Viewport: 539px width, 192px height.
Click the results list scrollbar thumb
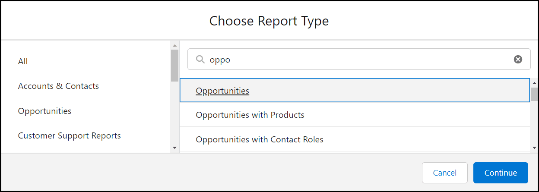point(534,94)
